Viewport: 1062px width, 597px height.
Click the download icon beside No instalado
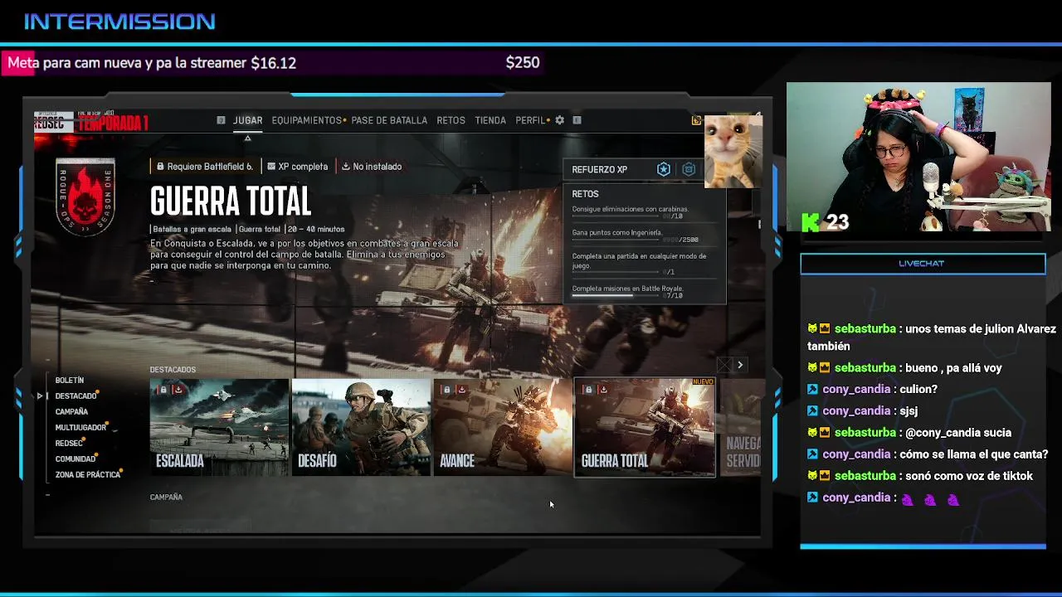pyautogui.click(x=346, y=167)
